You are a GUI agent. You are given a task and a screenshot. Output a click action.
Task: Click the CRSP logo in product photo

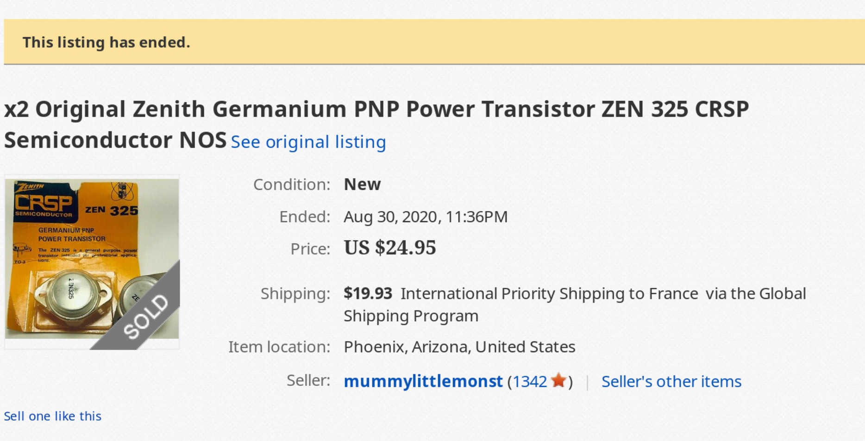44,203
